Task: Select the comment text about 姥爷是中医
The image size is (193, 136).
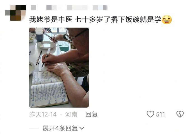Action: point(95,20)
